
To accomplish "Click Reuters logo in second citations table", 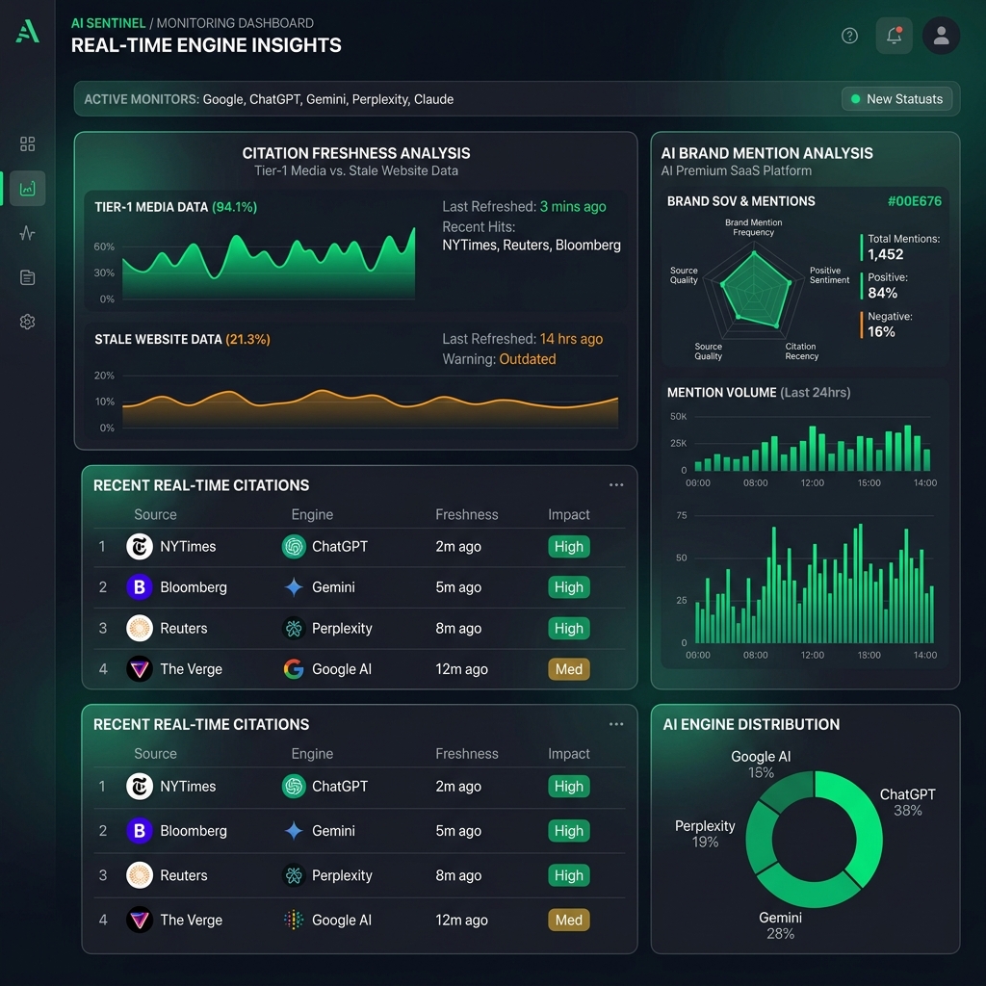I will [x=140, y=875].
